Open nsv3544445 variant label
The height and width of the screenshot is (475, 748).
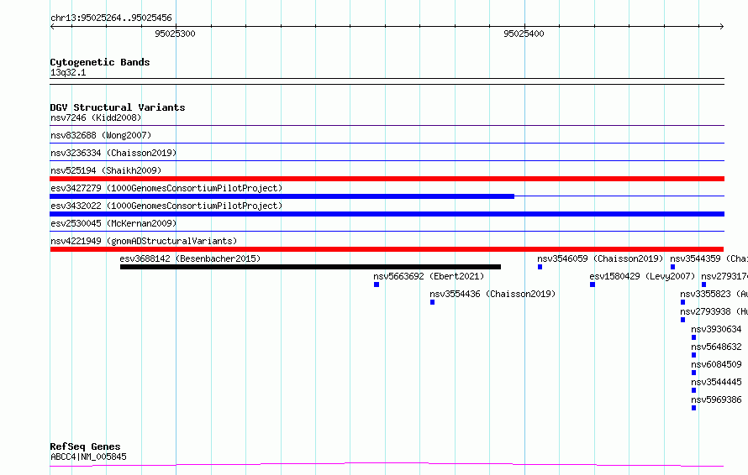716,382
